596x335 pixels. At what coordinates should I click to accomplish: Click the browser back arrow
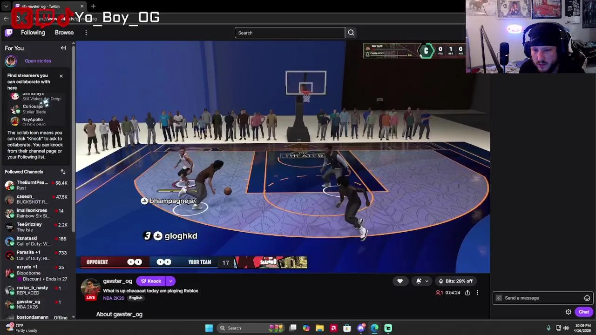6,19
